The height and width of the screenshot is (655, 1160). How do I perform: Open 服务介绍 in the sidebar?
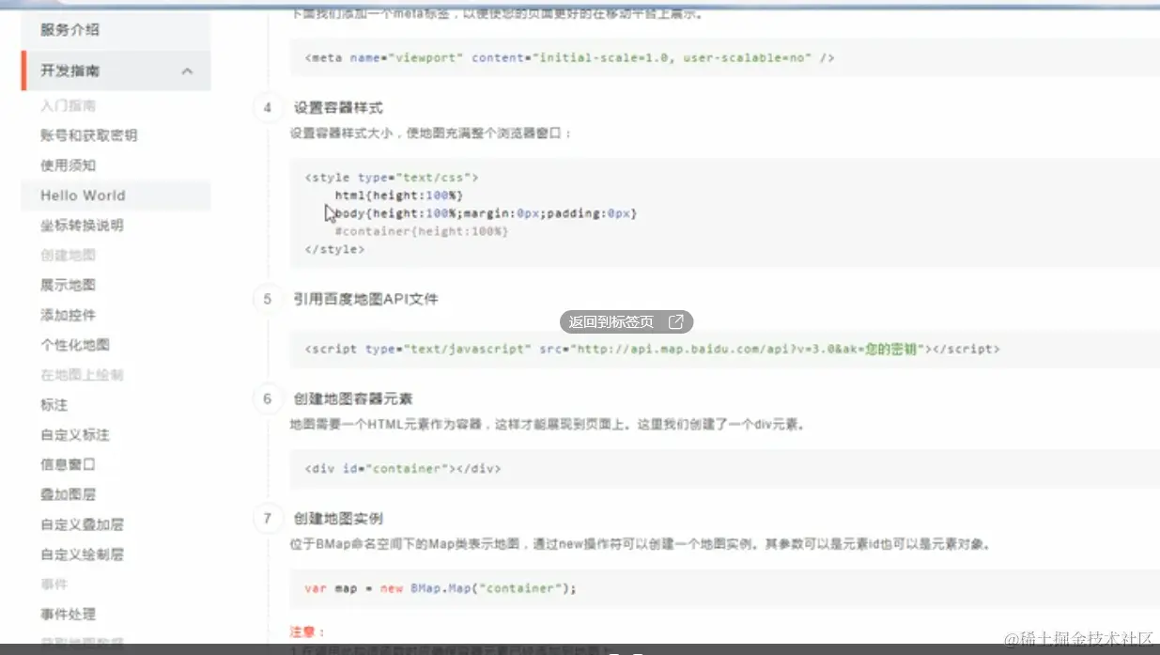(x=70, y=29)
